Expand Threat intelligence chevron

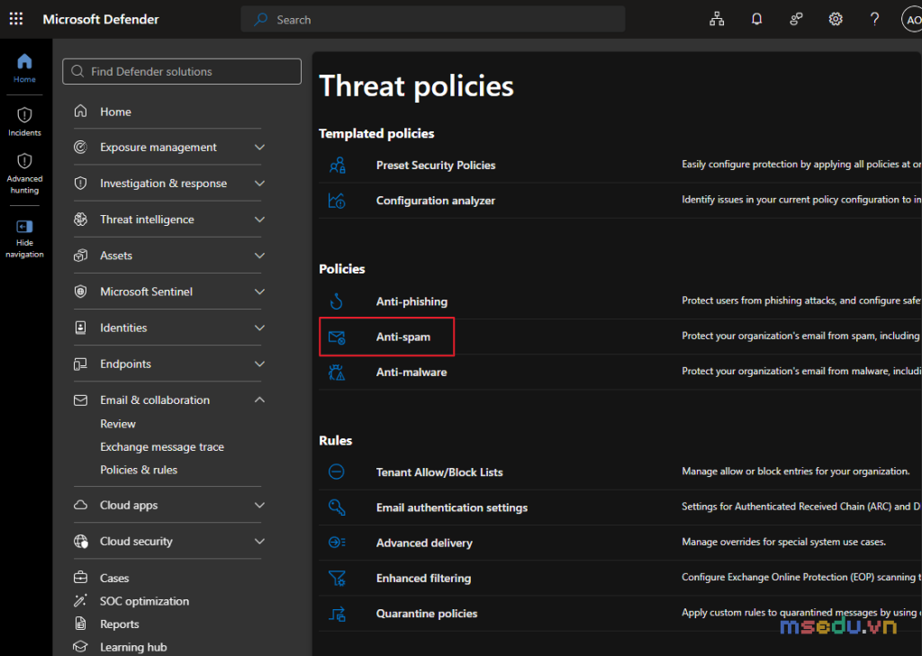[259, 220]
